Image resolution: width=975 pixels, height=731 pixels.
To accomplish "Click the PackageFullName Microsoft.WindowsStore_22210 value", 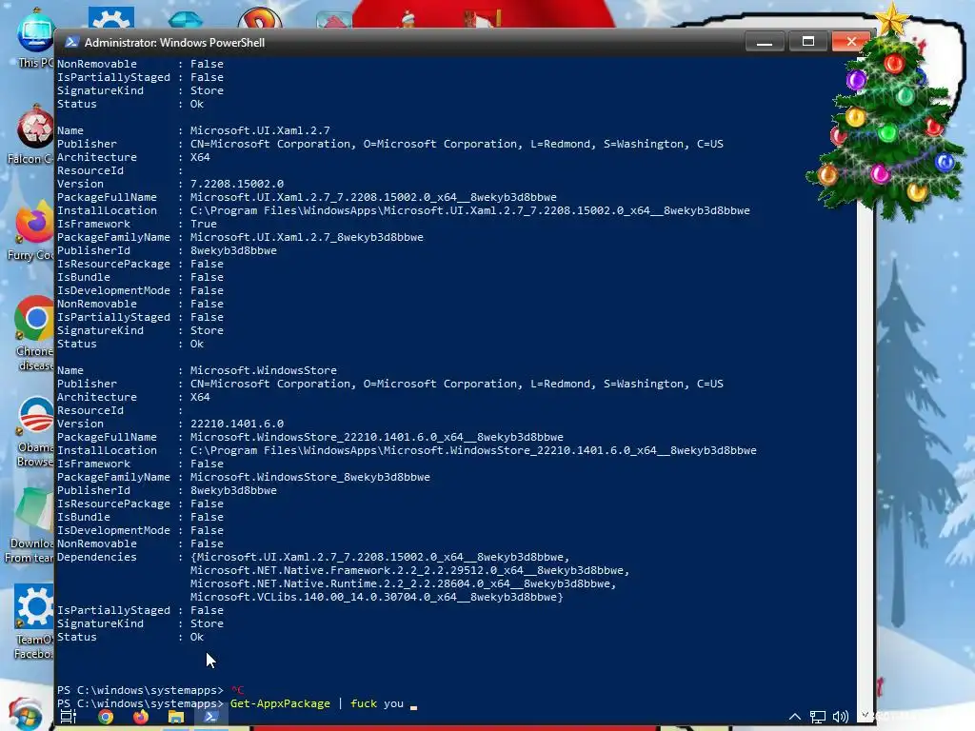I will [x=377, y=437].
